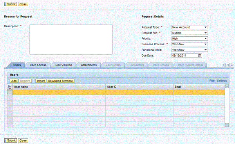The height and width of the screenshot is (144, 235).
Task: Select the Parameters tab
Action: pos(137,65)
